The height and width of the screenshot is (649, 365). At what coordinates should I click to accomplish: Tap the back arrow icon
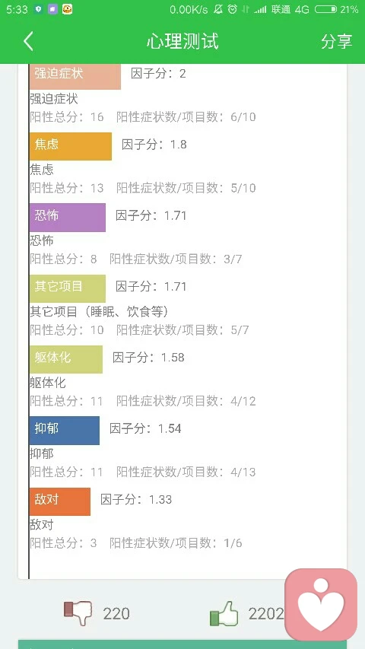tap(28, 41)
